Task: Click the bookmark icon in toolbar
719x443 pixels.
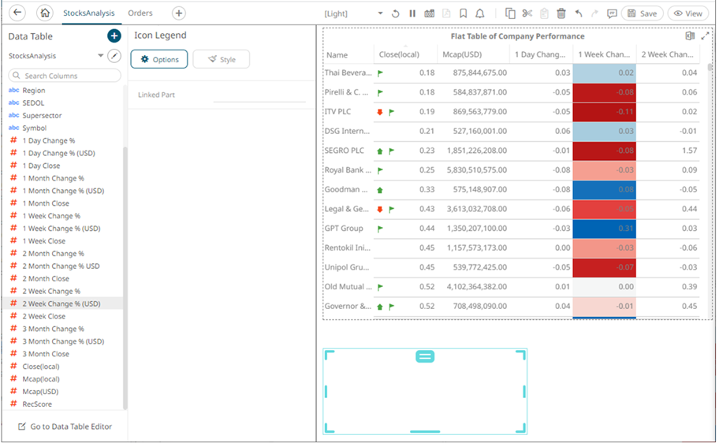Action: [x=463, y=13]
